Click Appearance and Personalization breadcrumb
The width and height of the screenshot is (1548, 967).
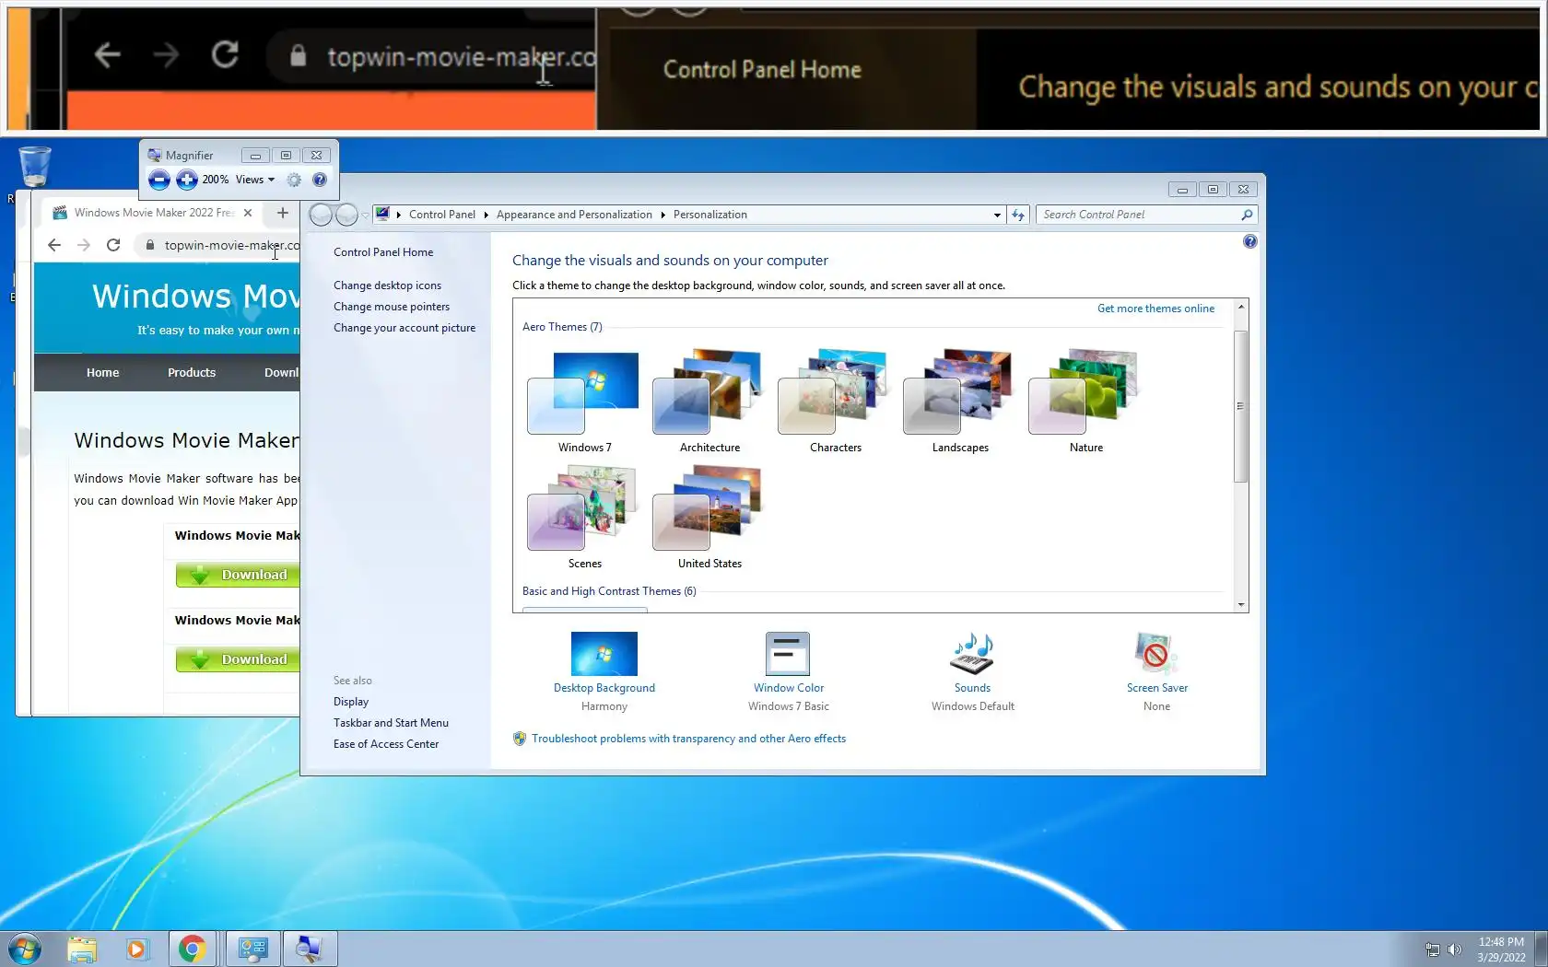[x=574, y=215]
